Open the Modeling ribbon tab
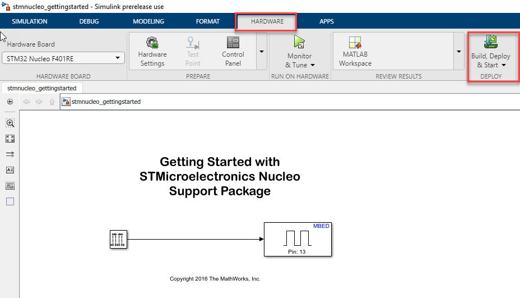The image size is (520, 298). click(148, 21)
